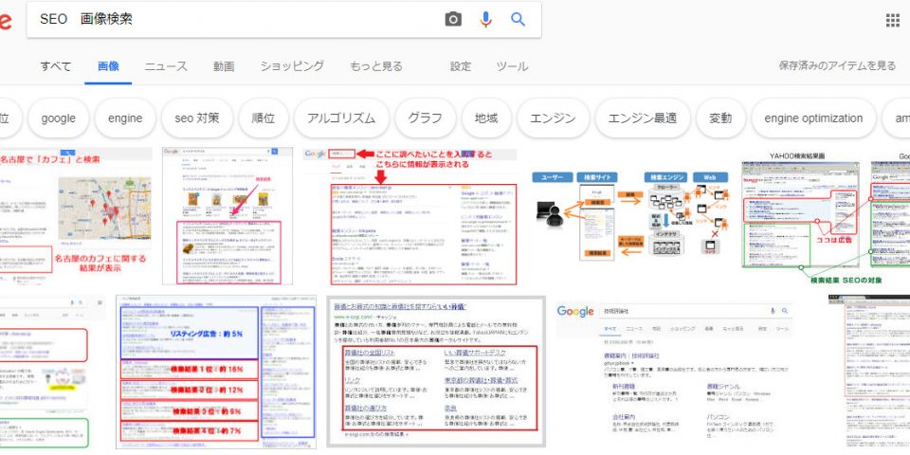Click the magnifying glass search icon
Screen dimensions: 910x455
point(518,19)
